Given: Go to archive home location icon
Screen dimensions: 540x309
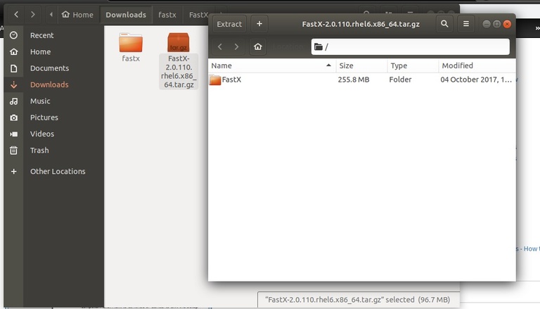Looking at the screenshot, I should coord(258,46).
